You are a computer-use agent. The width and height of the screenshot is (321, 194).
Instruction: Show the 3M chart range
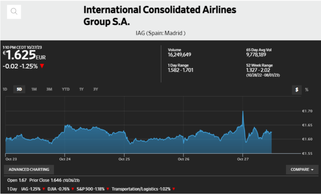coord(49,89)
